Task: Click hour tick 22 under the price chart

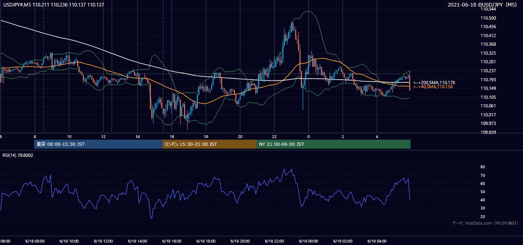Action: (x=275, y=136)
